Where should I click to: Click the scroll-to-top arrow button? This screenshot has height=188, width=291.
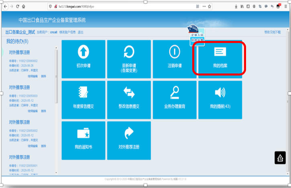click(x=280, y=158)
